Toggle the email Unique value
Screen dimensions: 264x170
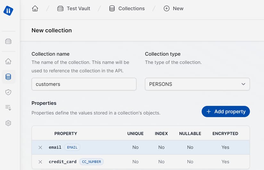(x=136, y=147)
